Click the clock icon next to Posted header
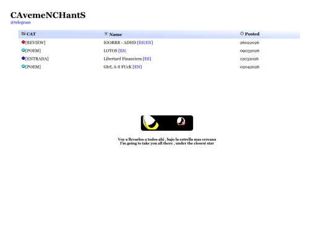334x250 pixels. 242,33
